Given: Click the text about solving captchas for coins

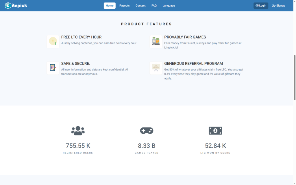Looking at the screenshot, I should tap(99, 43).
